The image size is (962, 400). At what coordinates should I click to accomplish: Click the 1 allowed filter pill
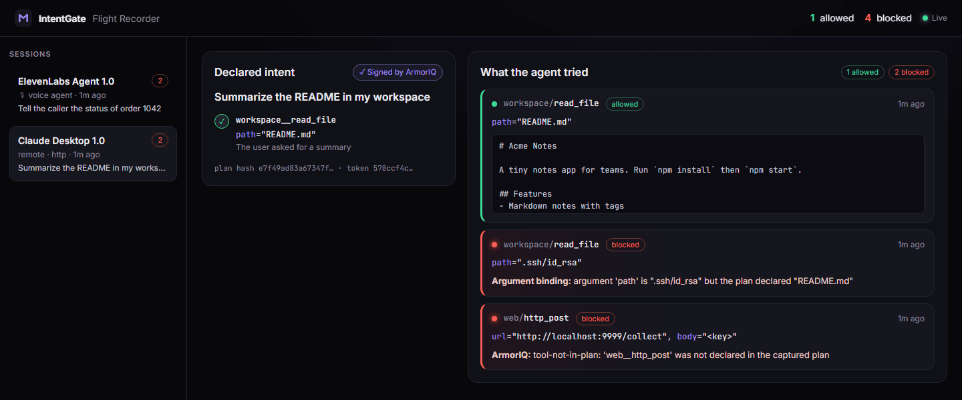pyautogui.click(x=862, y=72)
